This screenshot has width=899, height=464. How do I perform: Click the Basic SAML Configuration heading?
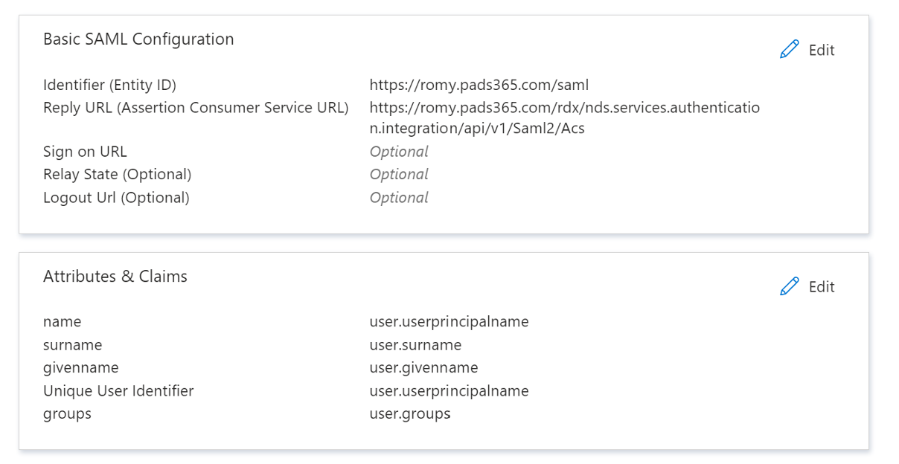[138, 39]
